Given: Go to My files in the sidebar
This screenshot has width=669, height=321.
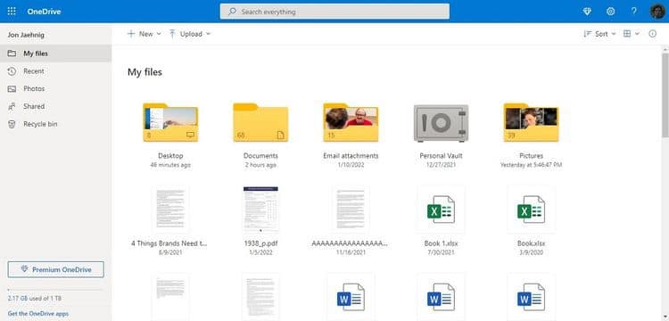Looking at the screenshot, I should click(x=55, y=53).
